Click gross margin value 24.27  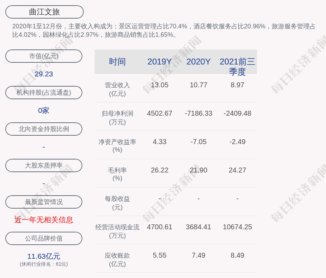[x=237, y=170]
